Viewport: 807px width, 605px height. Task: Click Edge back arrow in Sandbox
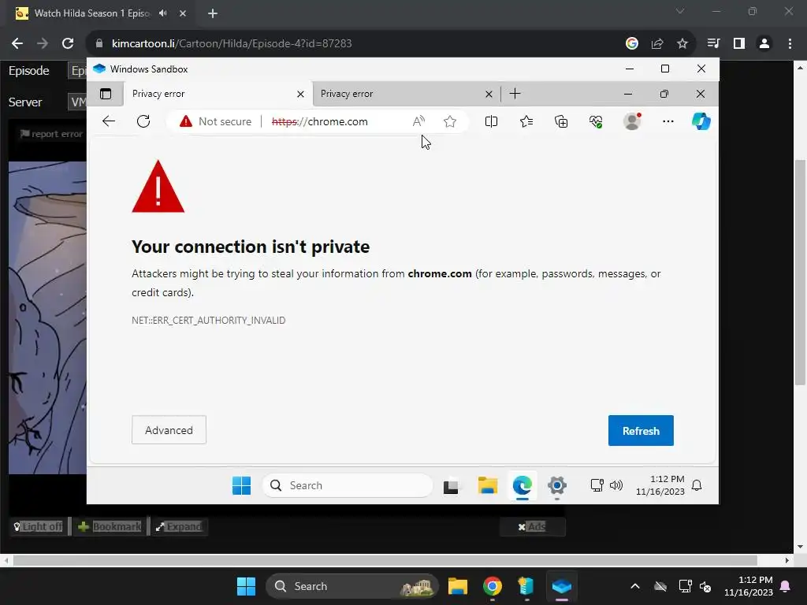(x=109, y=121)
